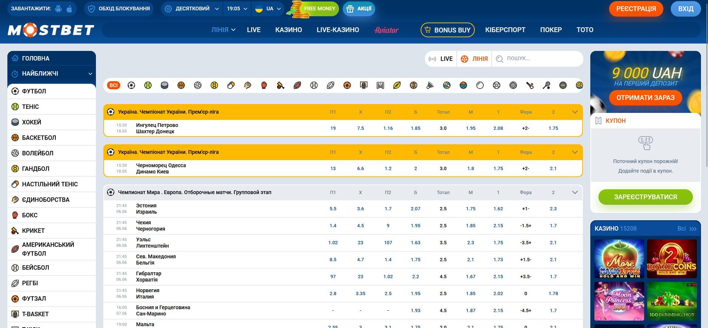Click ОТРИМАТИ ЗАРАЗ on deposit banner

click(645, 98)
